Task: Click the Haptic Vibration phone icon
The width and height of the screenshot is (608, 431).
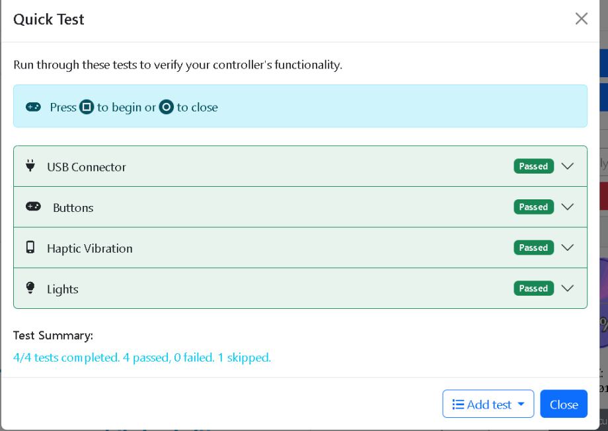Action: (x=30, y=248)
